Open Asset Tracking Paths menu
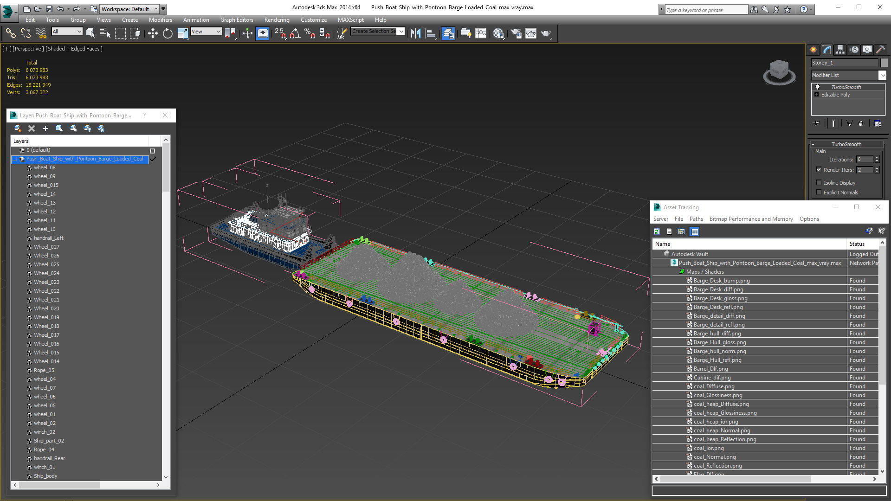 pyautogui.click(x=696, y=219)
